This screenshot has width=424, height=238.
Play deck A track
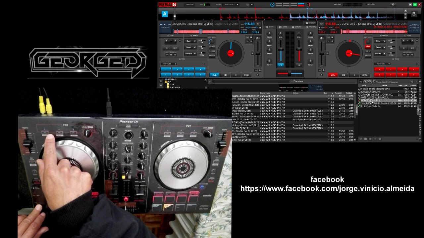pos(236,75)
